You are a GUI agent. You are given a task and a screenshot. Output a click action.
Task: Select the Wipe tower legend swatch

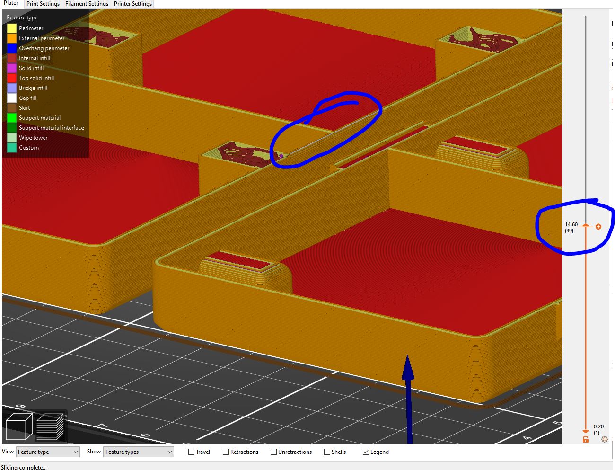11,137
